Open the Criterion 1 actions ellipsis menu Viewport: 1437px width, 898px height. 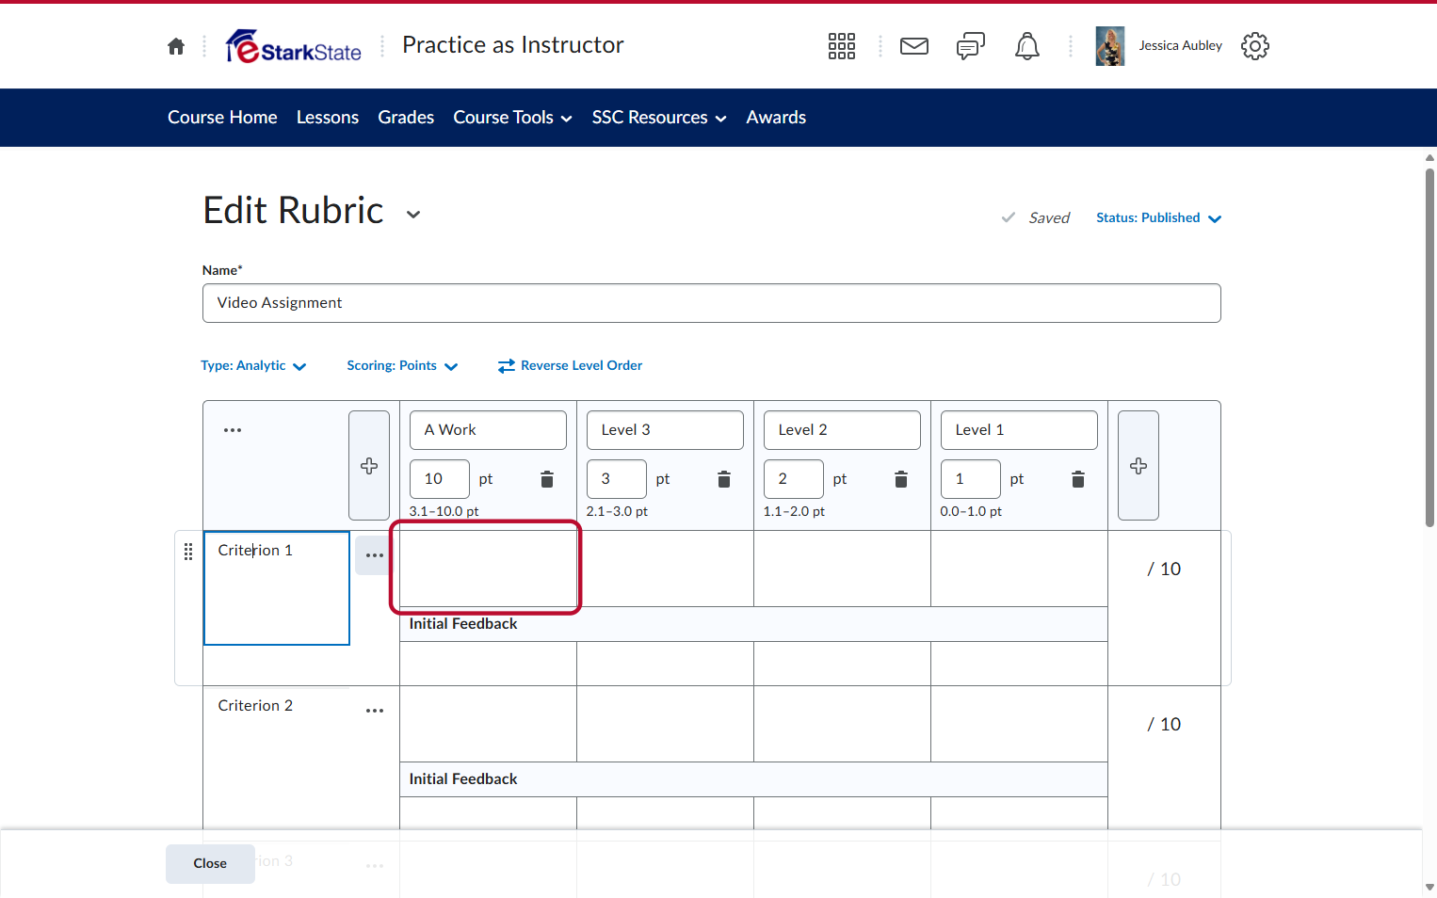click(375, 555)
